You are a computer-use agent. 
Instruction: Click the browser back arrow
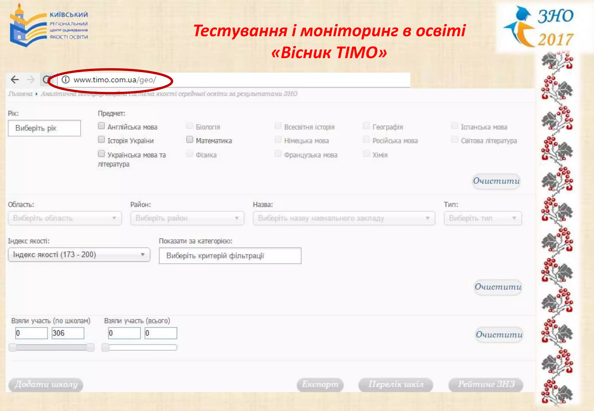click(15, 79)
